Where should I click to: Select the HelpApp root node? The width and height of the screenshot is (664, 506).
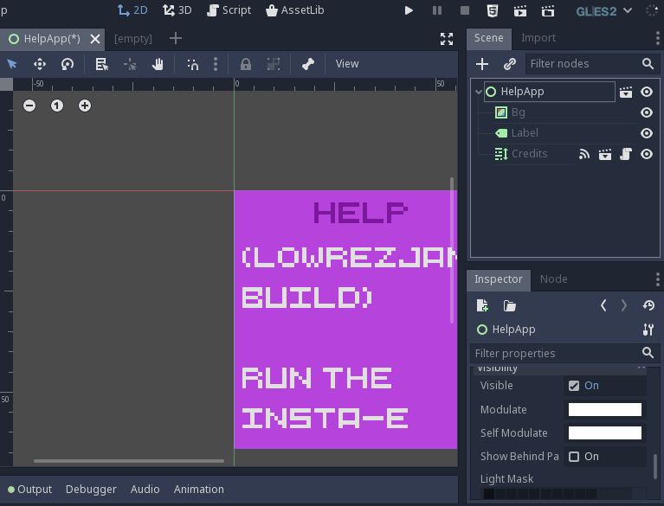coord(549,92)
